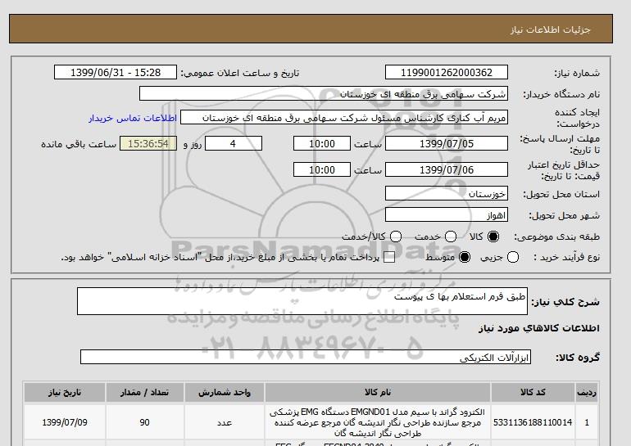Click the طبقه بندی موضوعی label
631x446 pixels.
coord(557,237)
